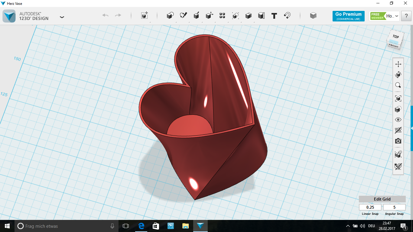Click the Cortana search box
This screenshot has height=232, width=413.
tap(67, 226)
